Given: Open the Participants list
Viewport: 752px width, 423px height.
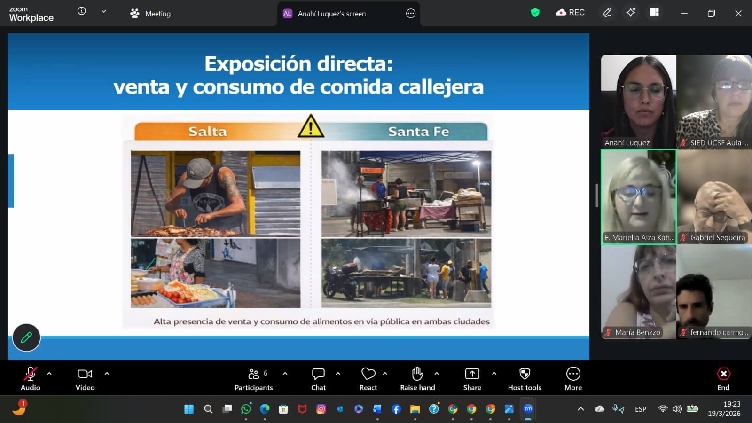Looking at the screenshot, I should click(253, 378).
